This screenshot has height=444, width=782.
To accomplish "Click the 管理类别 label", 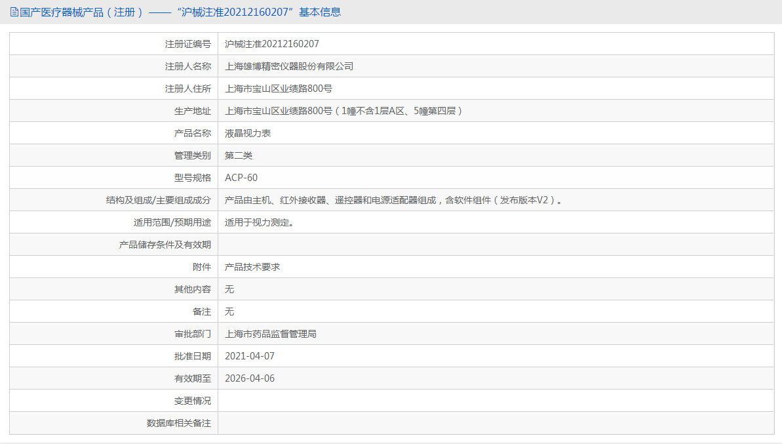I will coord(193,155).
